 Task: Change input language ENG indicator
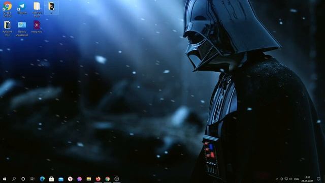point(297,179)
